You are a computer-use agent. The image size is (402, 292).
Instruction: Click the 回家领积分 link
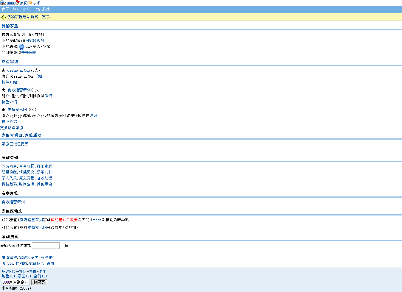click(35, 40)
